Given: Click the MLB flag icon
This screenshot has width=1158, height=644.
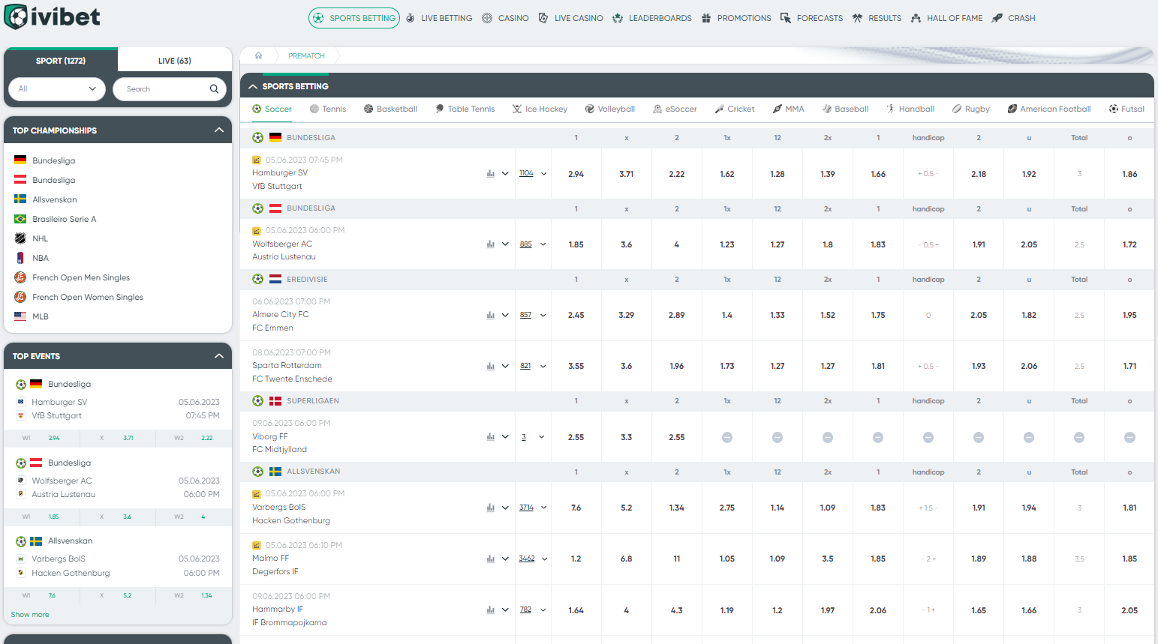Looking at the screenshot, I should click(x=20, y=316).
